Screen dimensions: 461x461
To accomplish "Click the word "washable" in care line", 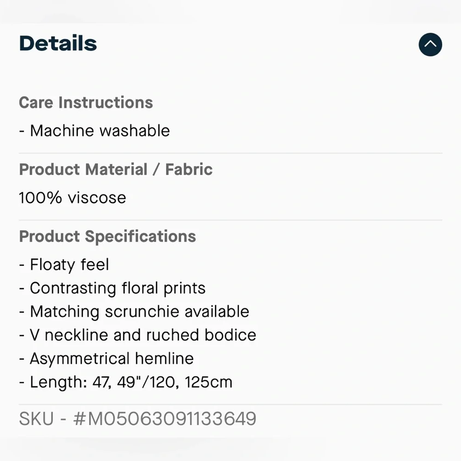I will click(135, 131).
